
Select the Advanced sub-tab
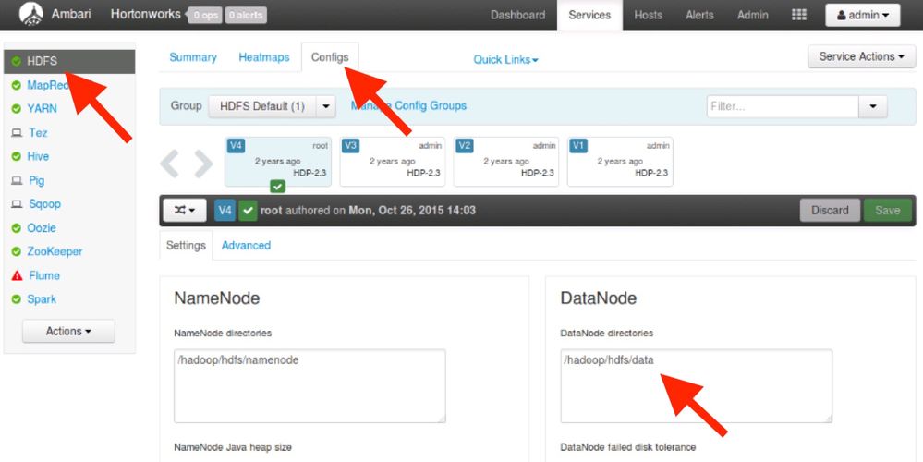[246, 246]
